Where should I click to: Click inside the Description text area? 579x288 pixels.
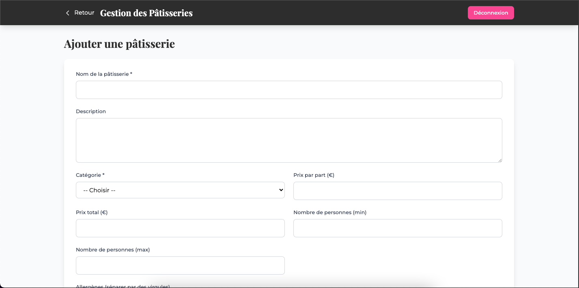pyautogui.click(x=289, y=140)
